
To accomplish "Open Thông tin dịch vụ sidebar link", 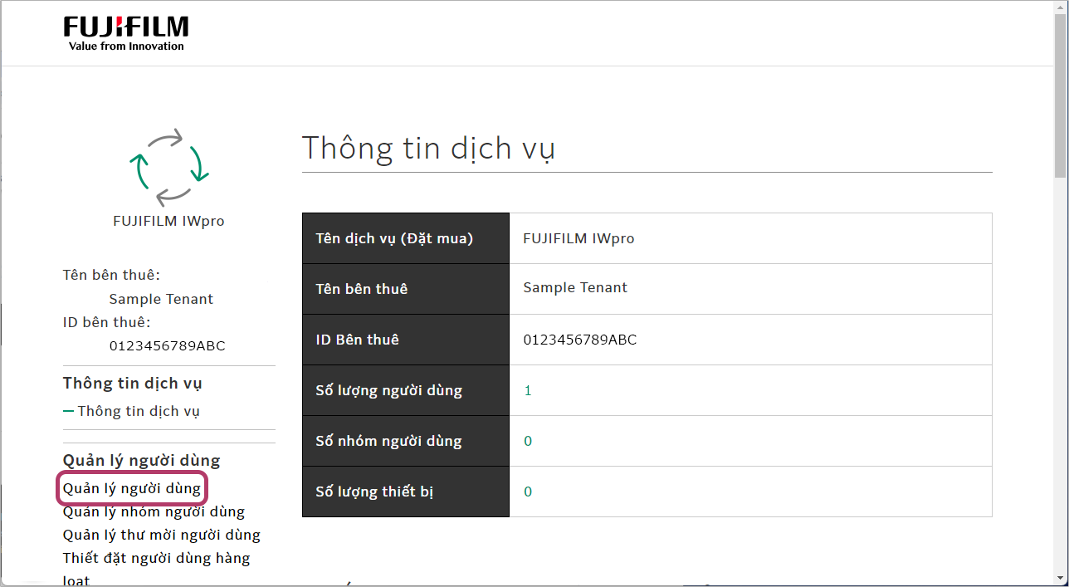I will tap(139, 411).
